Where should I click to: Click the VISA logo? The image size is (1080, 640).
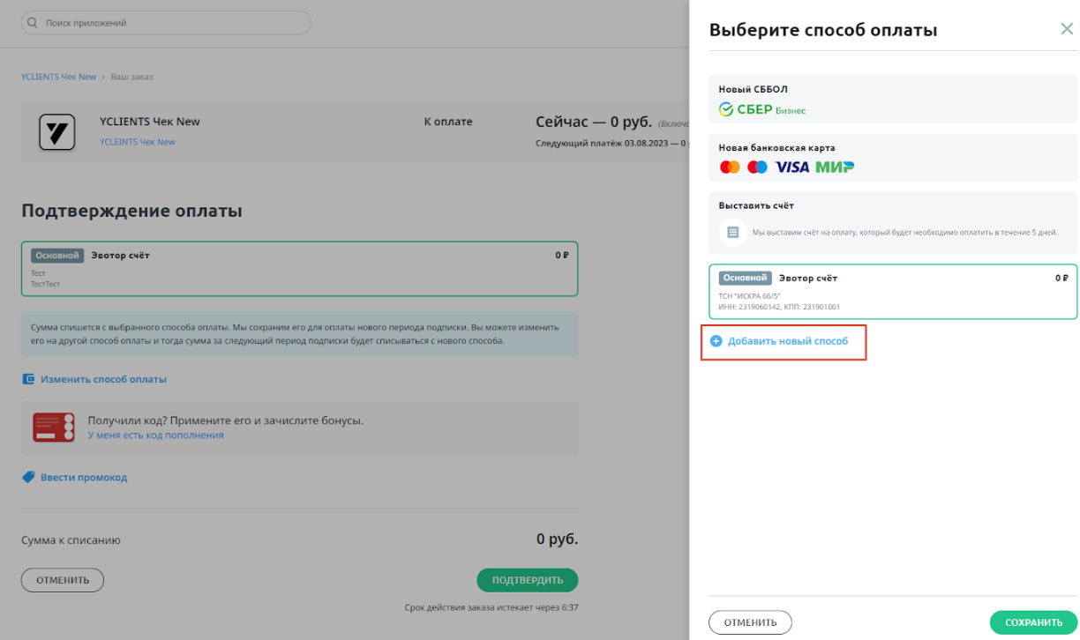click(791, 167)
